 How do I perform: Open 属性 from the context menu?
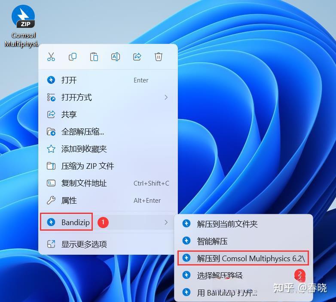tap(108, 201)
